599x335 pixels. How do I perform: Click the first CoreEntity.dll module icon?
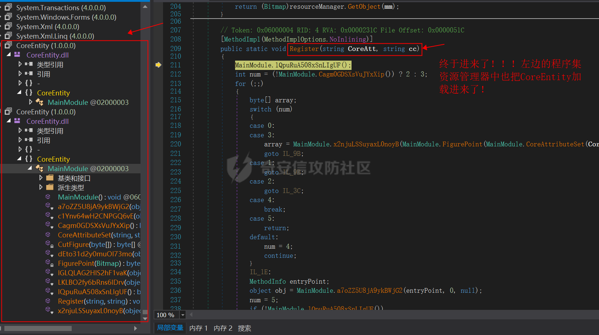[x=17, y=55]
